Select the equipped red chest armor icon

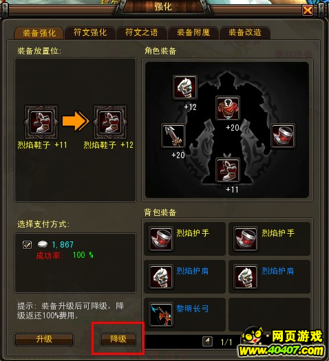tap(228, 108)
